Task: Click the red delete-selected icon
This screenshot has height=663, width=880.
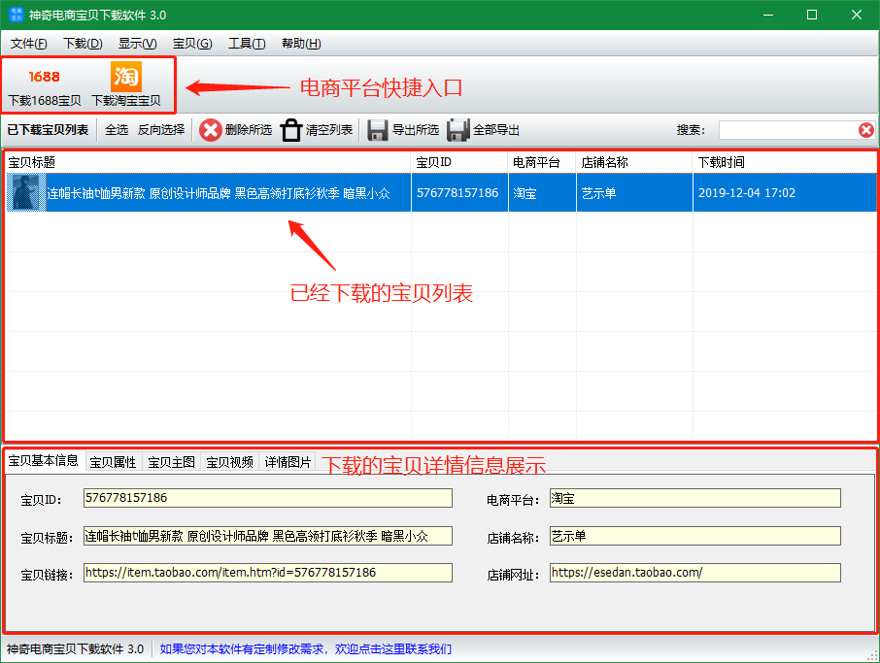Action: pyautogui.click(x=210, y=130)
